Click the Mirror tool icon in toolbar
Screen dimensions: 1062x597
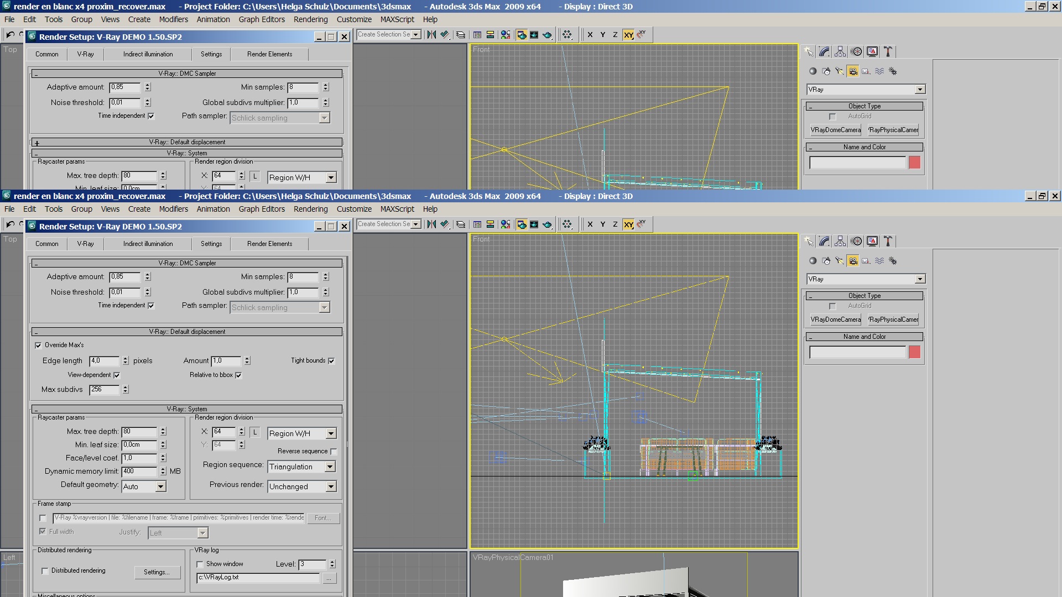pyautogui.click(x=431, y=224)
